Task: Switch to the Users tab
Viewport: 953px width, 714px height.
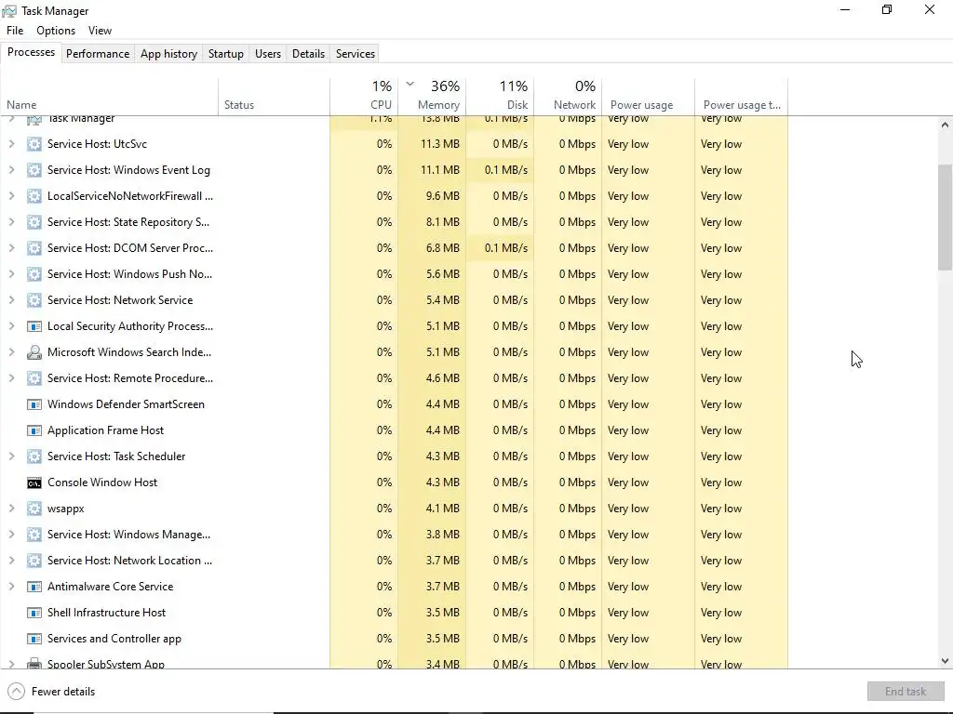Action: 268,53
